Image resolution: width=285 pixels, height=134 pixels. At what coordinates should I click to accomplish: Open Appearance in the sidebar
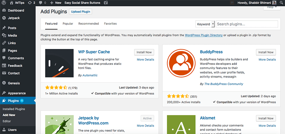point(18,93)
